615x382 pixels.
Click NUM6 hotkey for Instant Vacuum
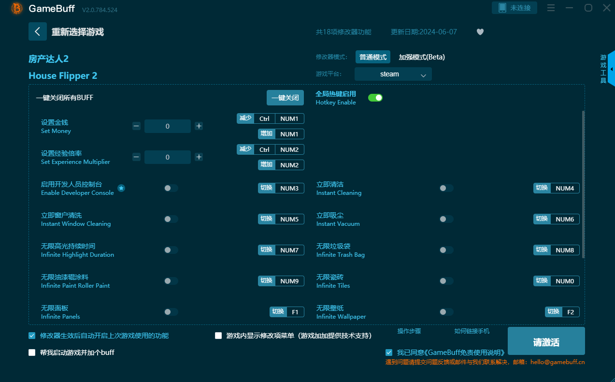point(565,219)
